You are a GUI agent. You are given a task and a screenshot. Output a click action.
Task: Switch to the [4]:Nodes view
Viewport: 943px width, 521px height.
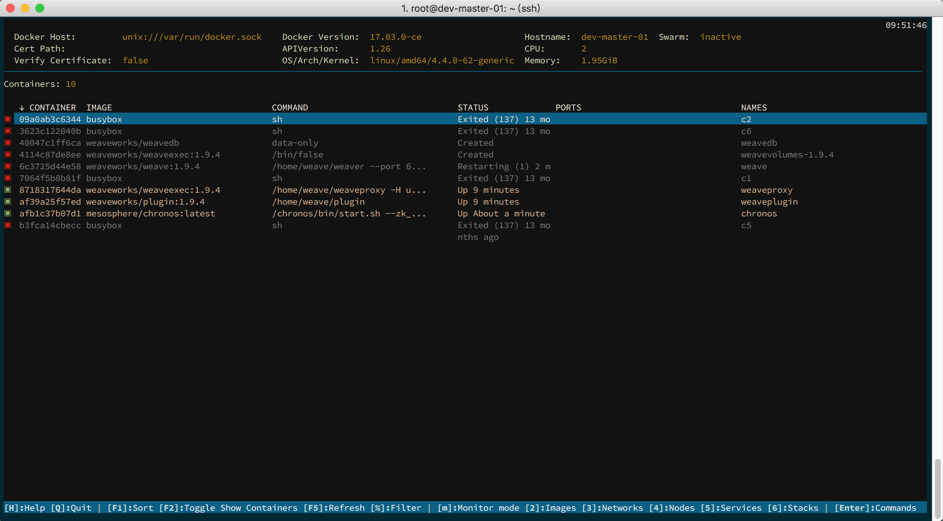(x=672, y=508)
